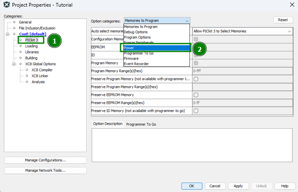Click the Cancel button

[x=215, y=186]
